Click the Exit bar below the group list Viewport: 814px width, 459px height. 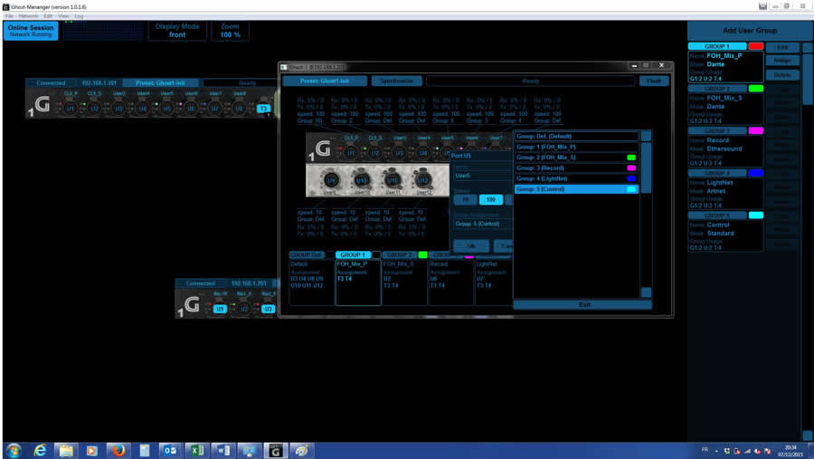pyautogui.click(x=583, y=304)
